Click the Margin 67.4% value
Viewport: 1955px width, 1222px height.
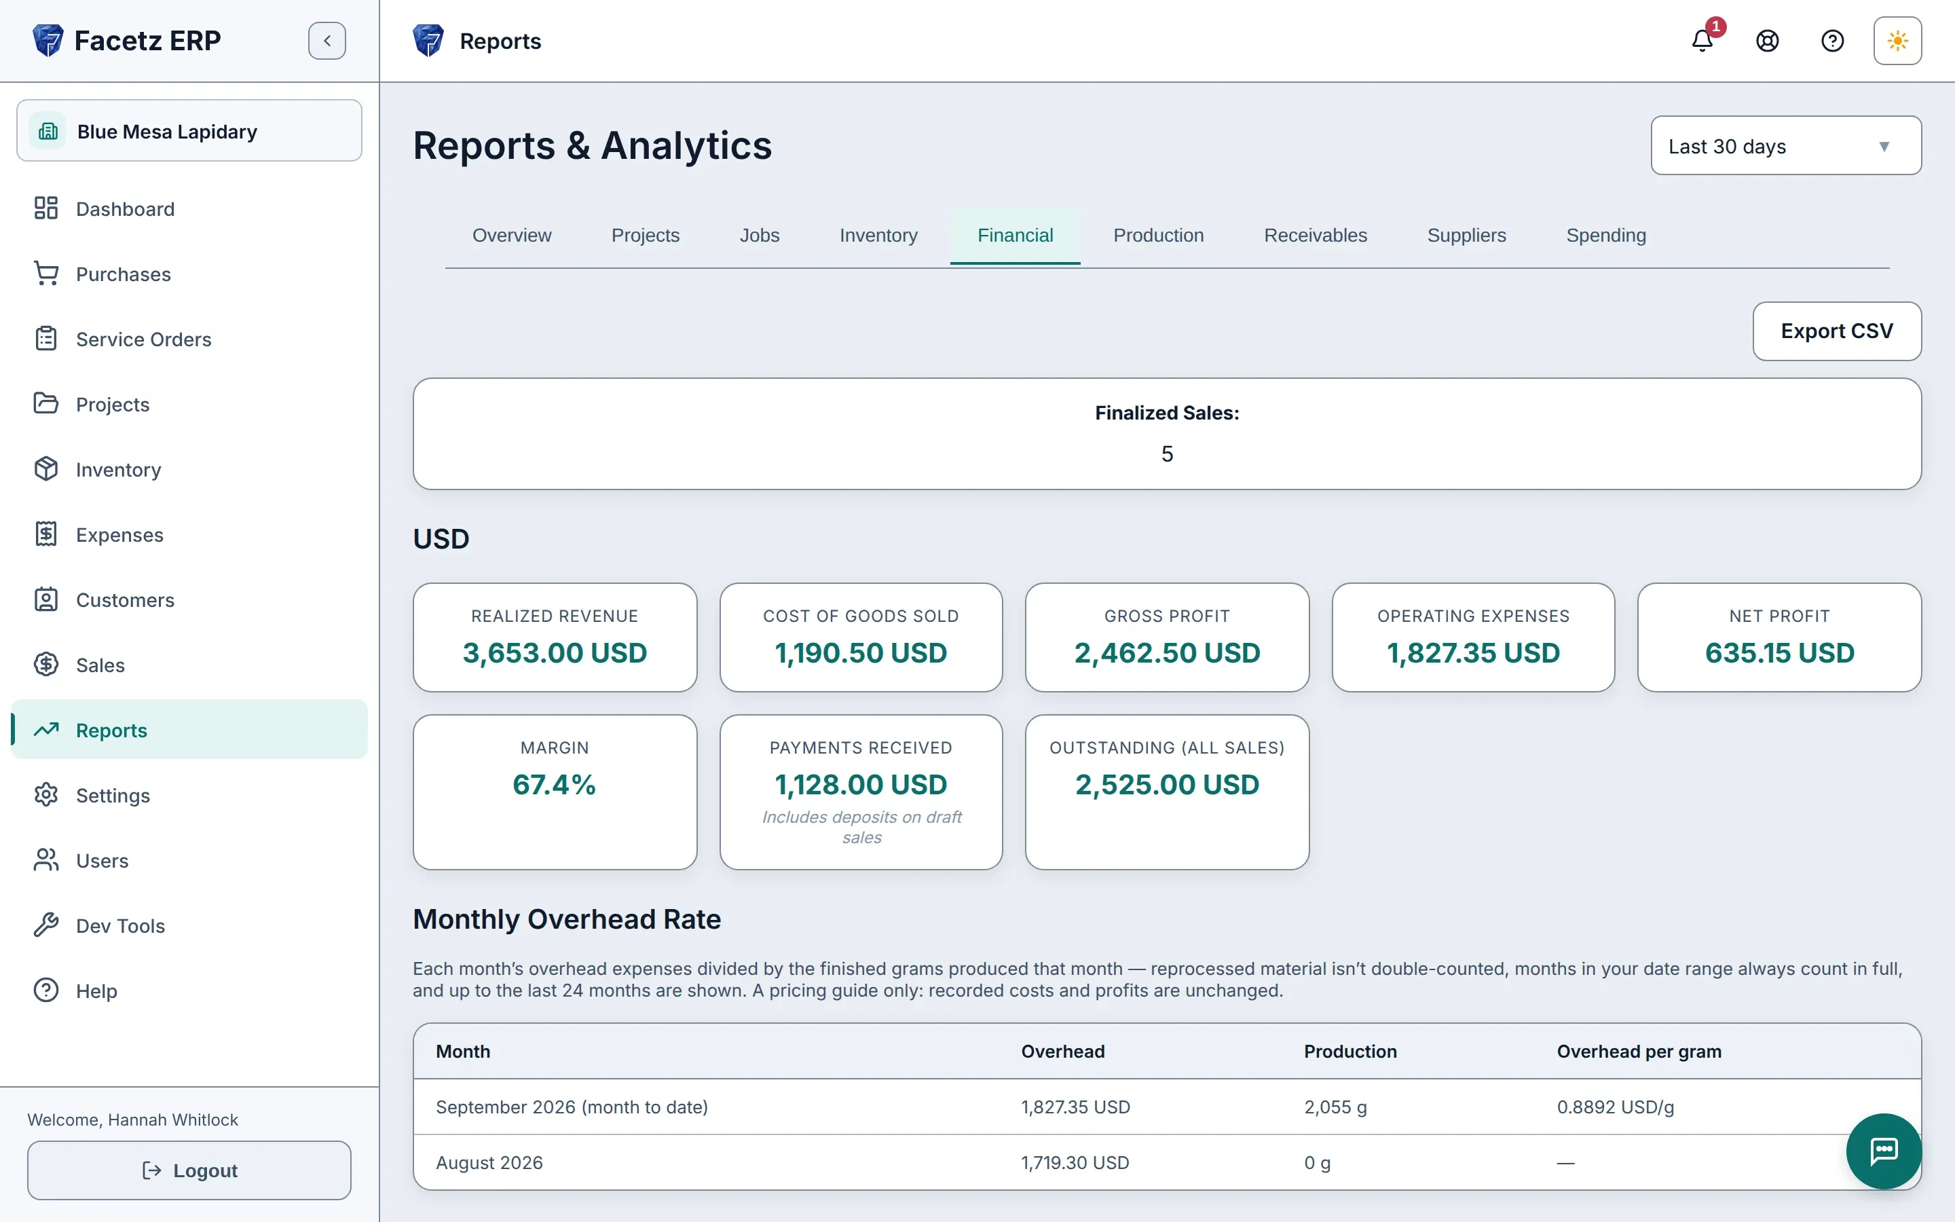click(x=555, y=785)
